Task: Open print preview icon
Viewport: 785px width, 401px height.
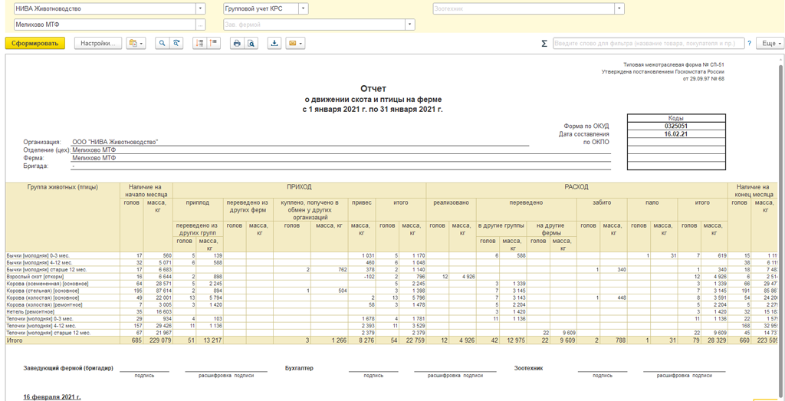Action: tap(251, 44)
